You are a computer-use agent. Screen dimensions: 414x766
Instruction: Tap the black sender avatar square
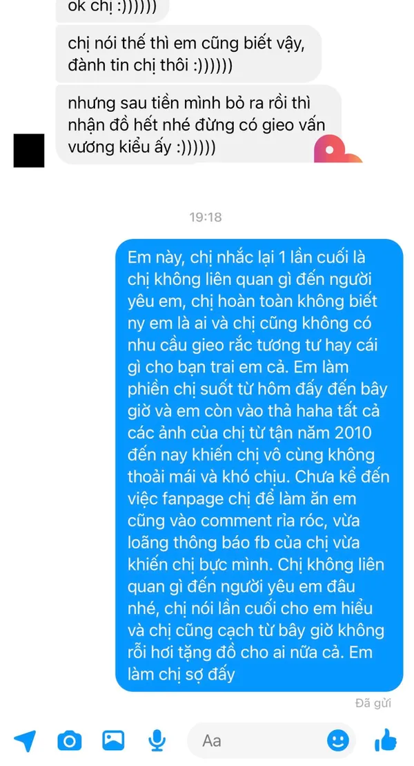(x=29, y=151)
